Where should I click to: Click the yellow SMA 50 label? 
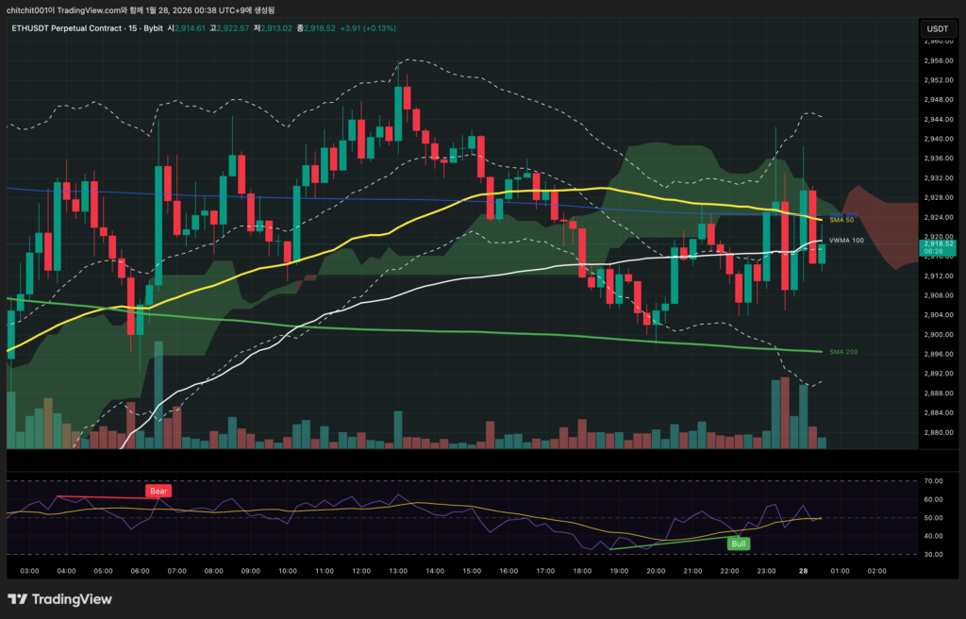841,221
